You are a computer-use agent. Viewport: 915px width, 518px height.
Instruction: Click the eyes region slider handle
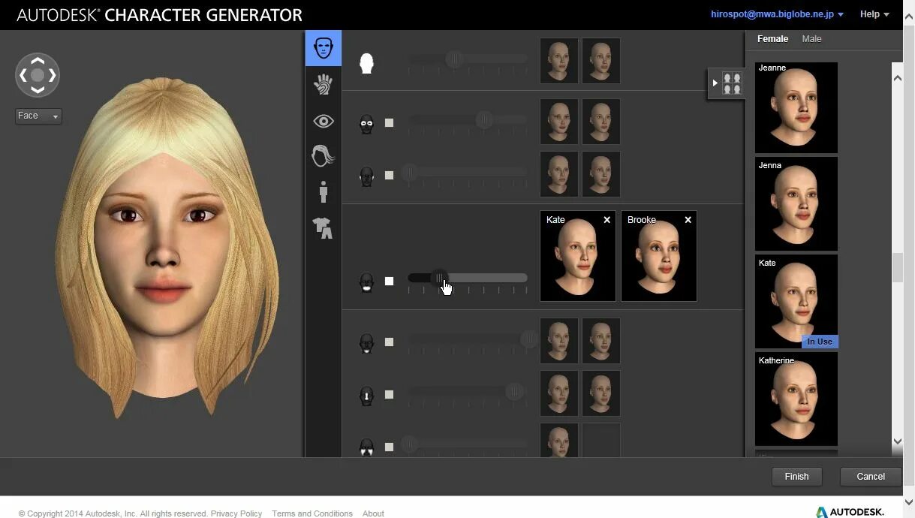(x=485, y=119)
